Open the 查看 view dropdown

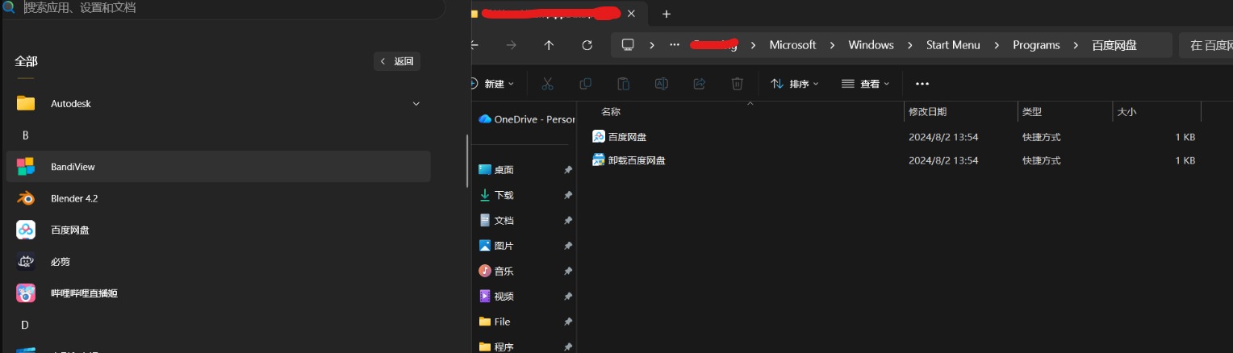[865, 84]
